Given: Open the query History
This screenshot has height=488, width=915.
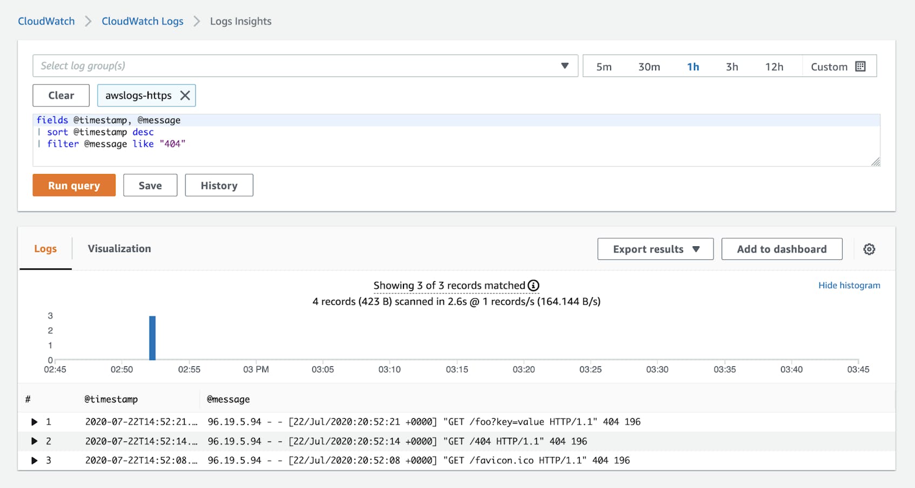Looking at the screenshot, I should (x=219, y=185).
